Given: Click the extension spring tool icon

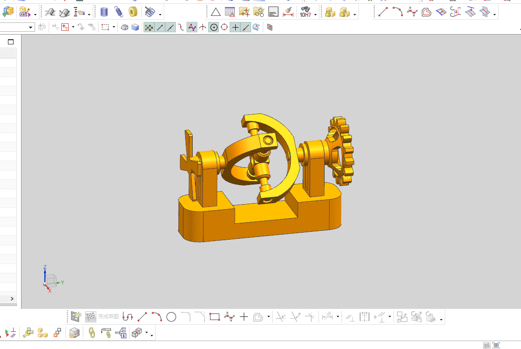Looking at the screenshot, I should [x=119, y=12].
